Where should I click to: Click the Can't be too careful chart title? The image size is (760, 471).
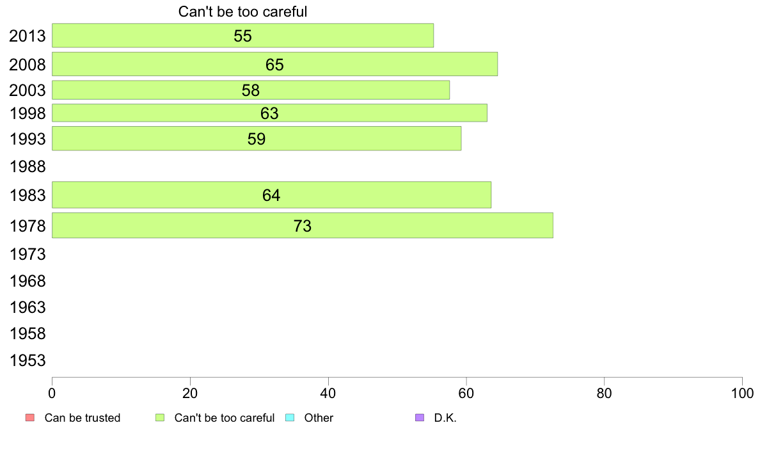[243, 12]
